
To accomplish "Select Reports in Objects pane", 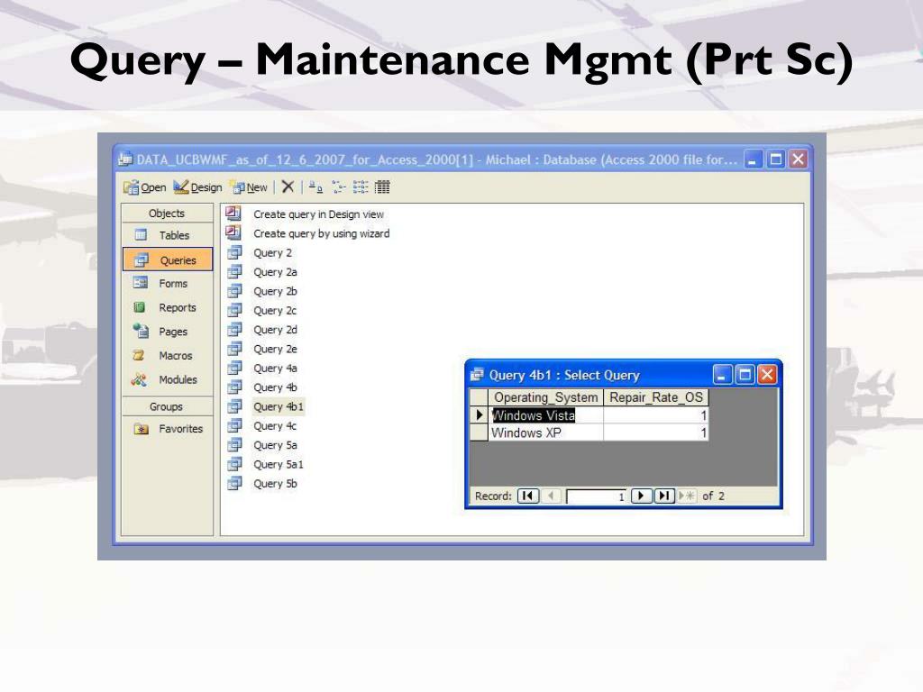I will tap(167, 307).
